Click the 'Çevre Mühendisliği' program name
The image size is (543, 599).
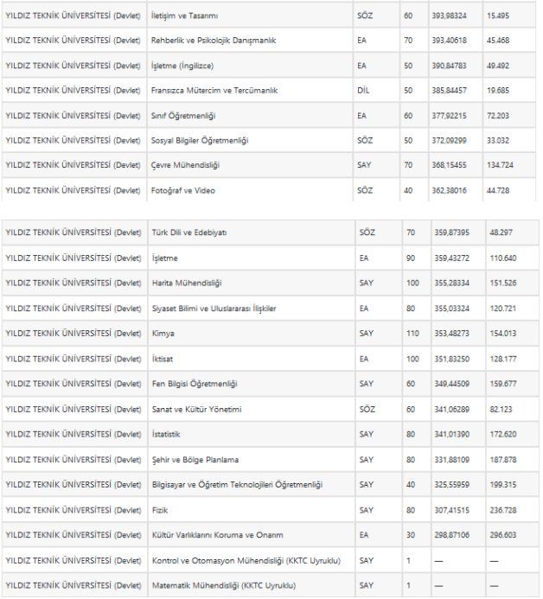pos(185,166)
